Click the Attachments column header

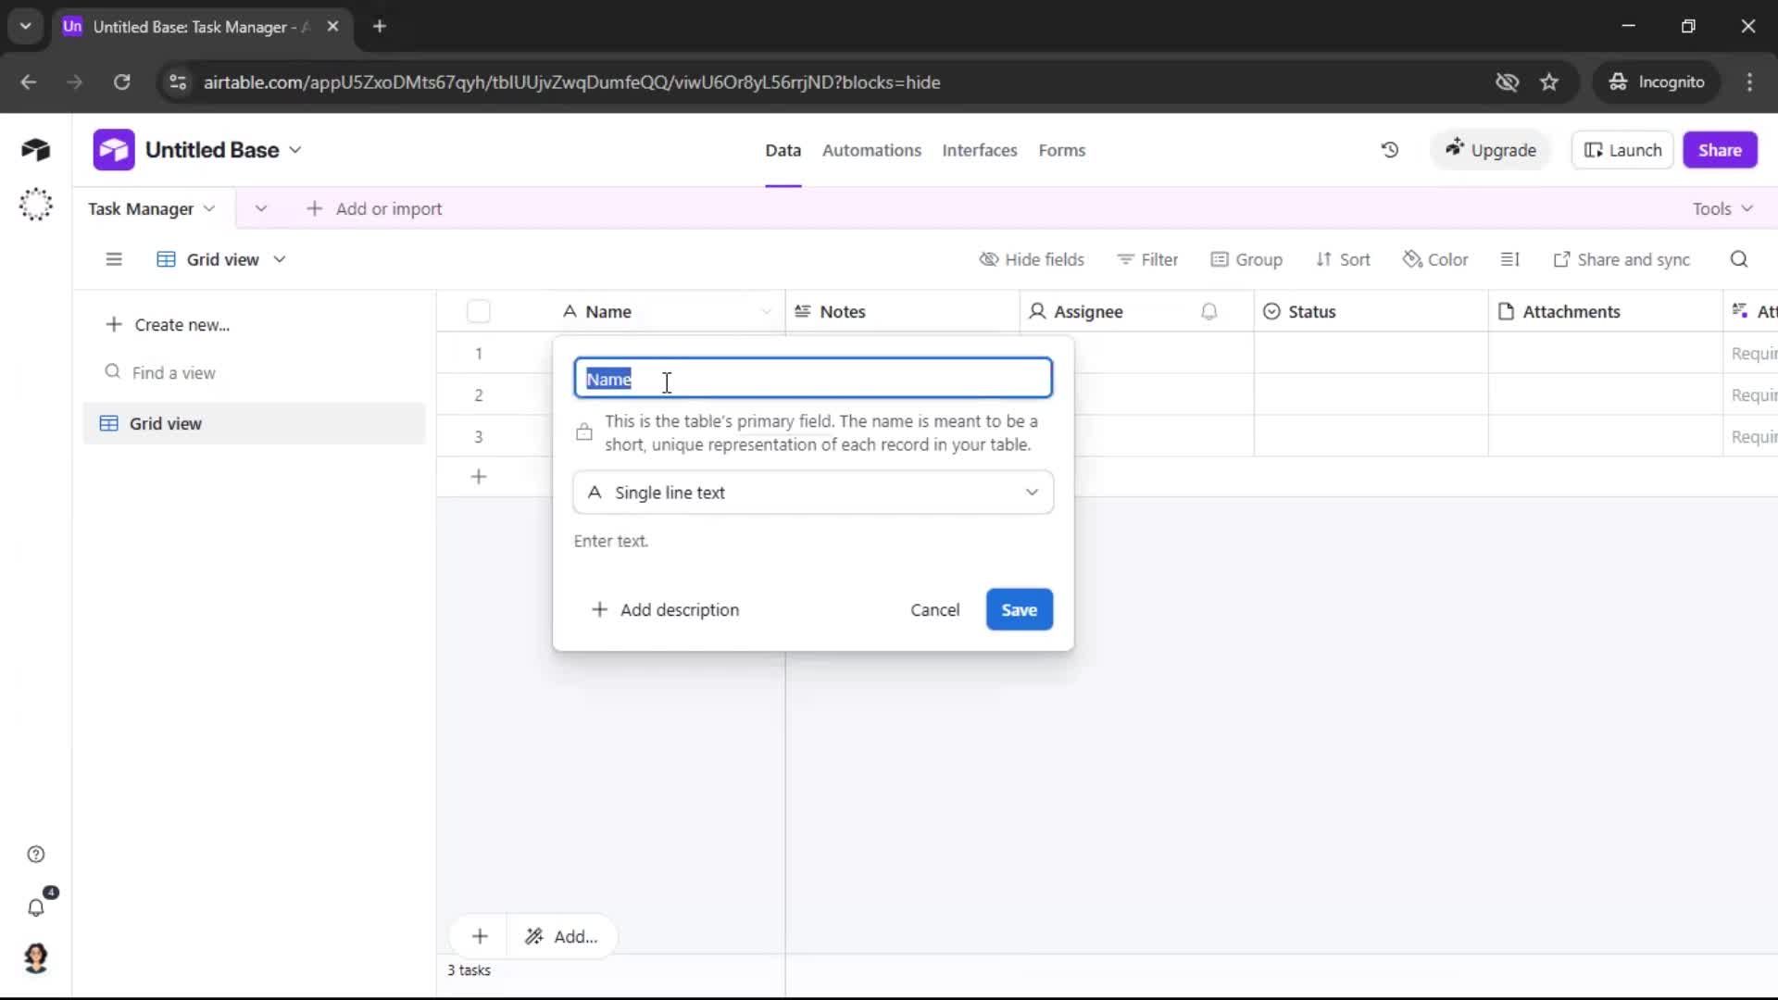[x=1605, y=312]
